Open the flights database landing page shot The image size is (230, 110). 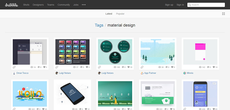pyautogui.click(x=158, y=94)
